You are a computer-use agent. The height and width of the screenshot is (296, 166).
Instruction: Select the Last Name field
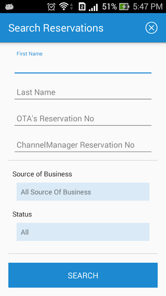(x=83, y=92)
